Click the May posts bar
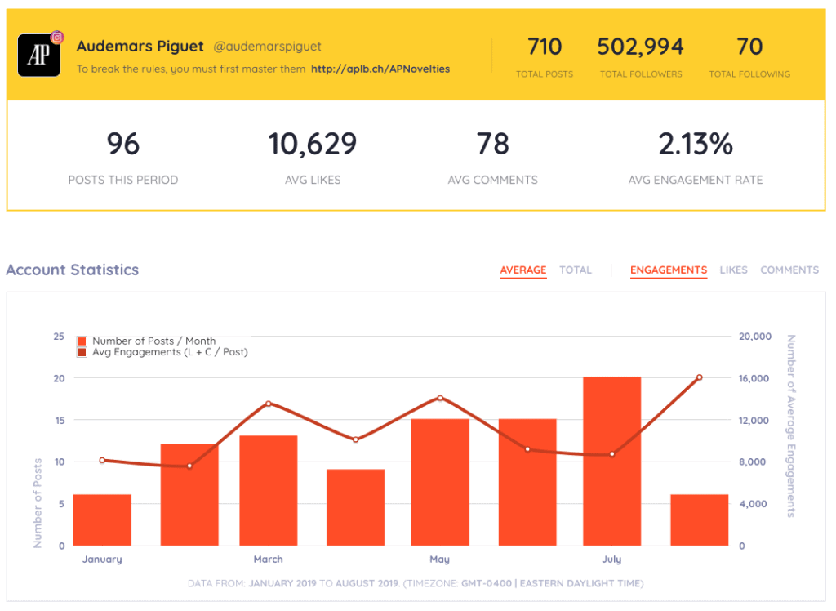836x611 pixels. 440,483
